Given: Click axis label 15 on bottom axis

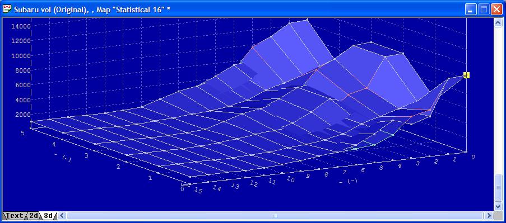Looking at the screenshot, I should pos(198,191).
